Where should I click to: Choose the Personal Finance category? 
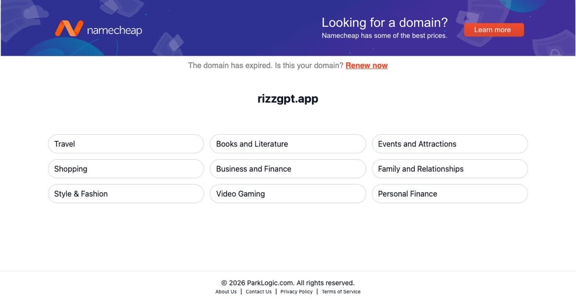(x=450, y=194)
